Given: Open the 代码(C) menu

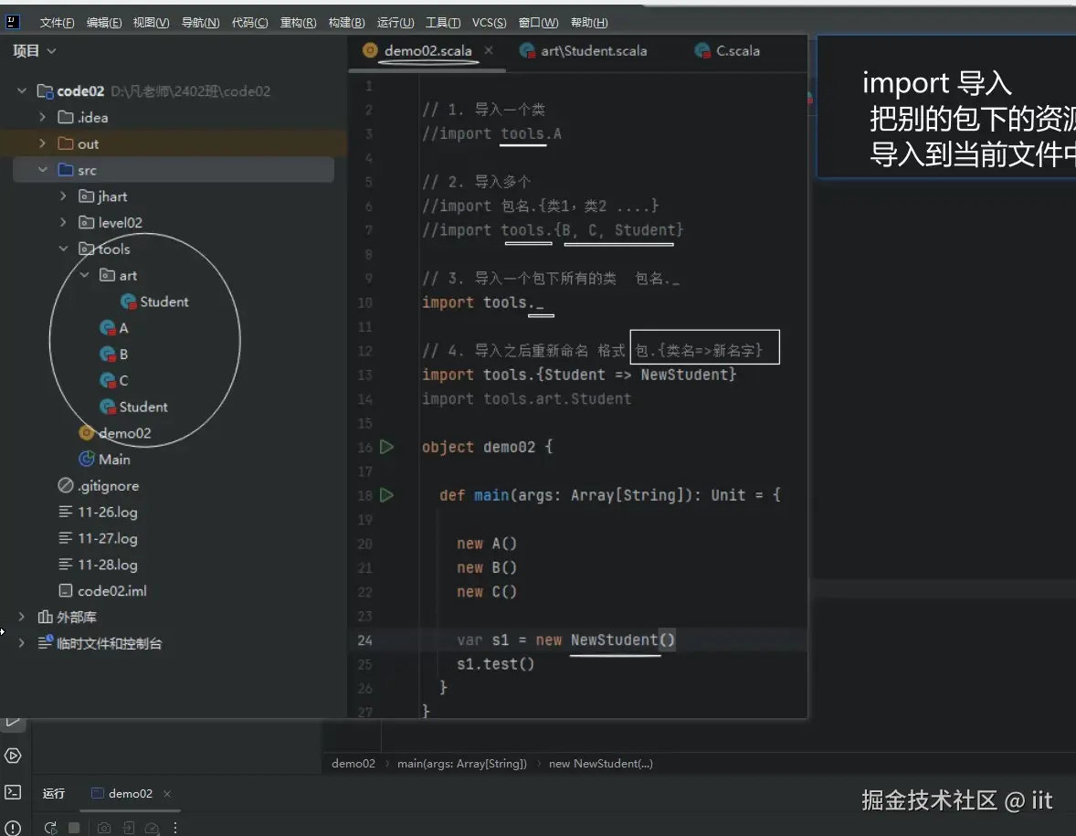Looking at the screenshot, I should [x=249, y=23].
